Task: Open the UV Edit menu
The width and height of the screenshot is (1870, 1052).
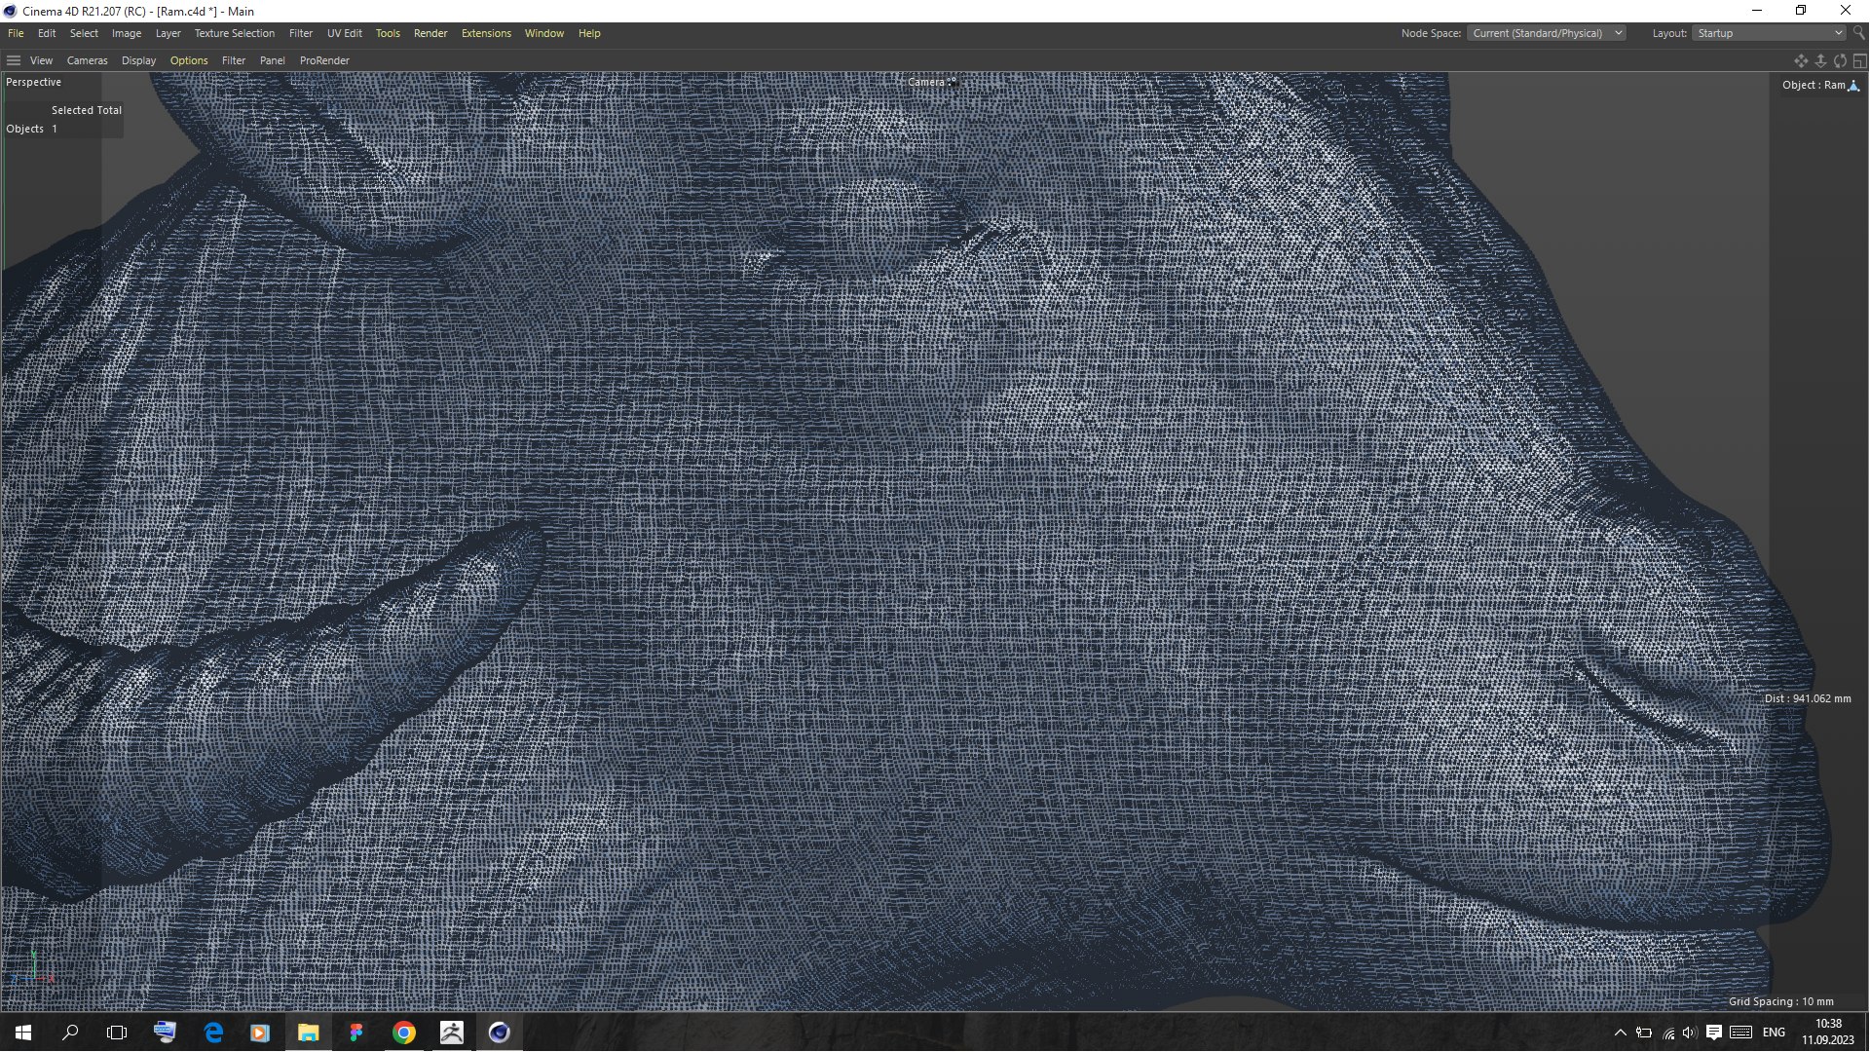Action: pos(345,33)
